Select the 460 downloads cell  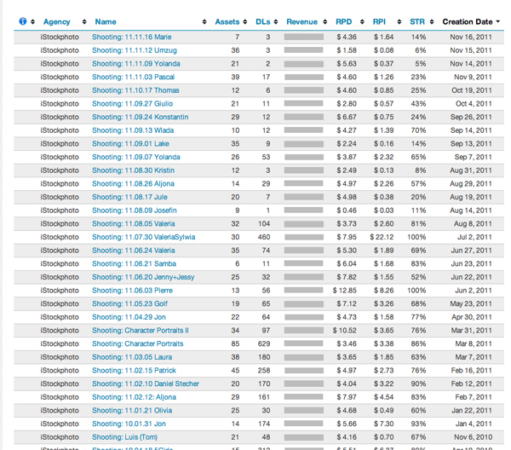(x=264, y=237)
